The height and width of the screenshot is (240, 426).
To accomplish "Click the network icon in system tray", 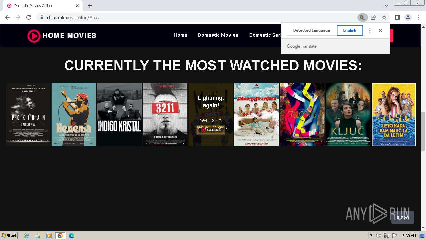I will (x=386, y=236).
